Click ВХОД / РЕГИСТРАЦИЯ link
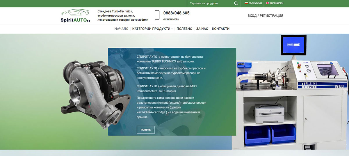The width and height of the screenshot is (349, 163). point(265,16)
